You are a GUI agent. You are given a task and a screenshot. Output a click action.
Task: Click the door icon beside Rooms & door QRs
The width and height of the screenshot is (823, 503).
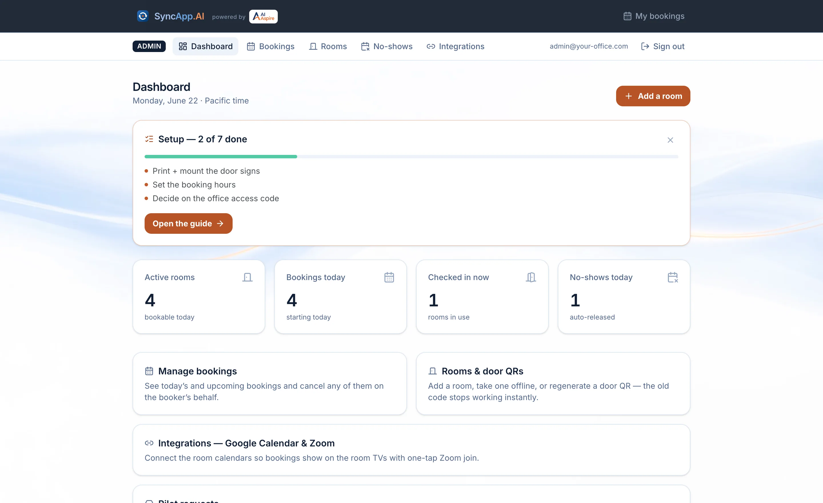coord(433,371)
